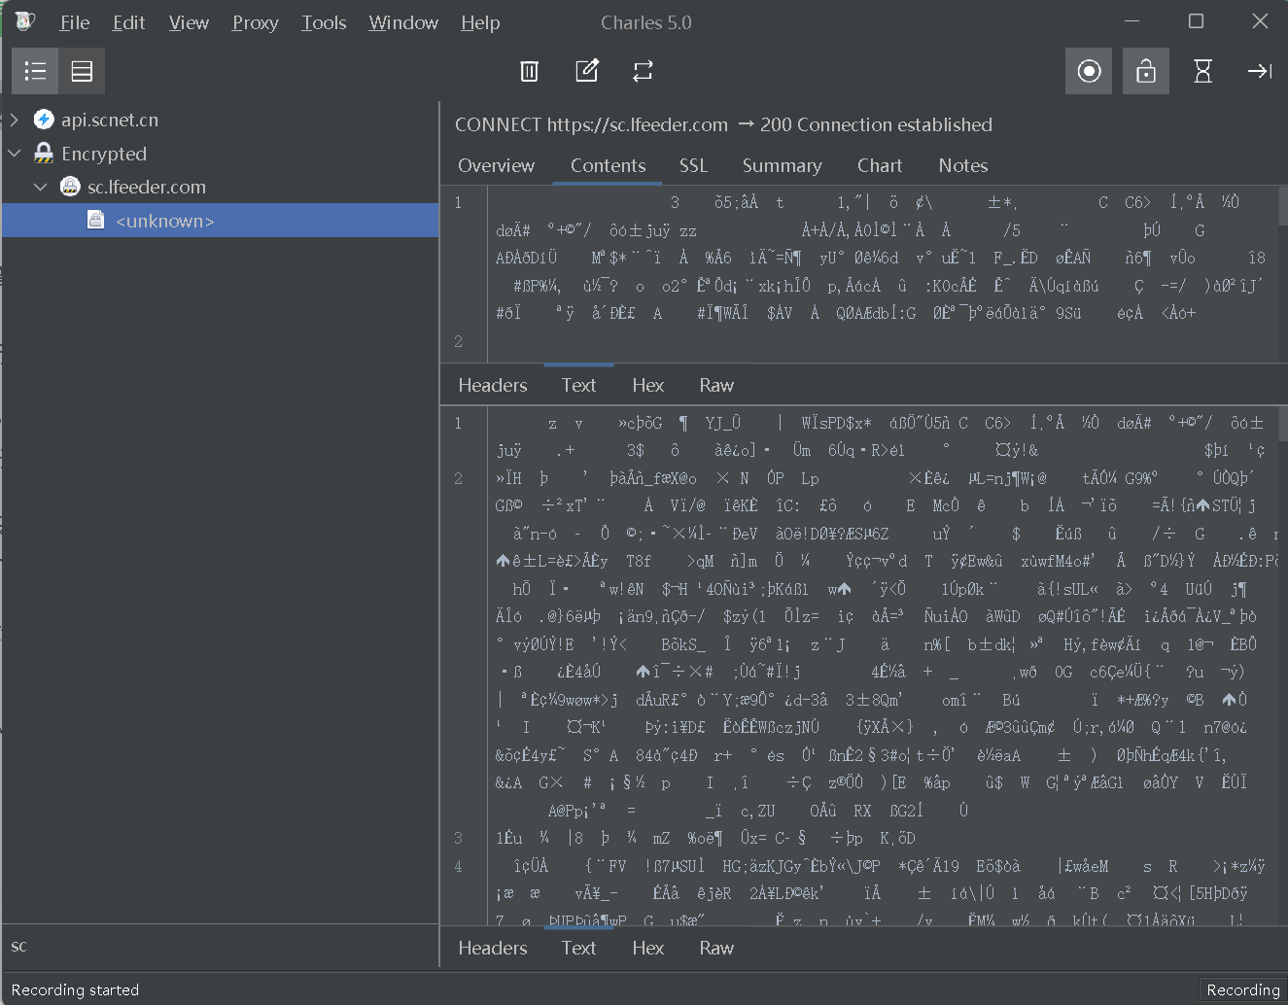Open the SSL tab

693,165
